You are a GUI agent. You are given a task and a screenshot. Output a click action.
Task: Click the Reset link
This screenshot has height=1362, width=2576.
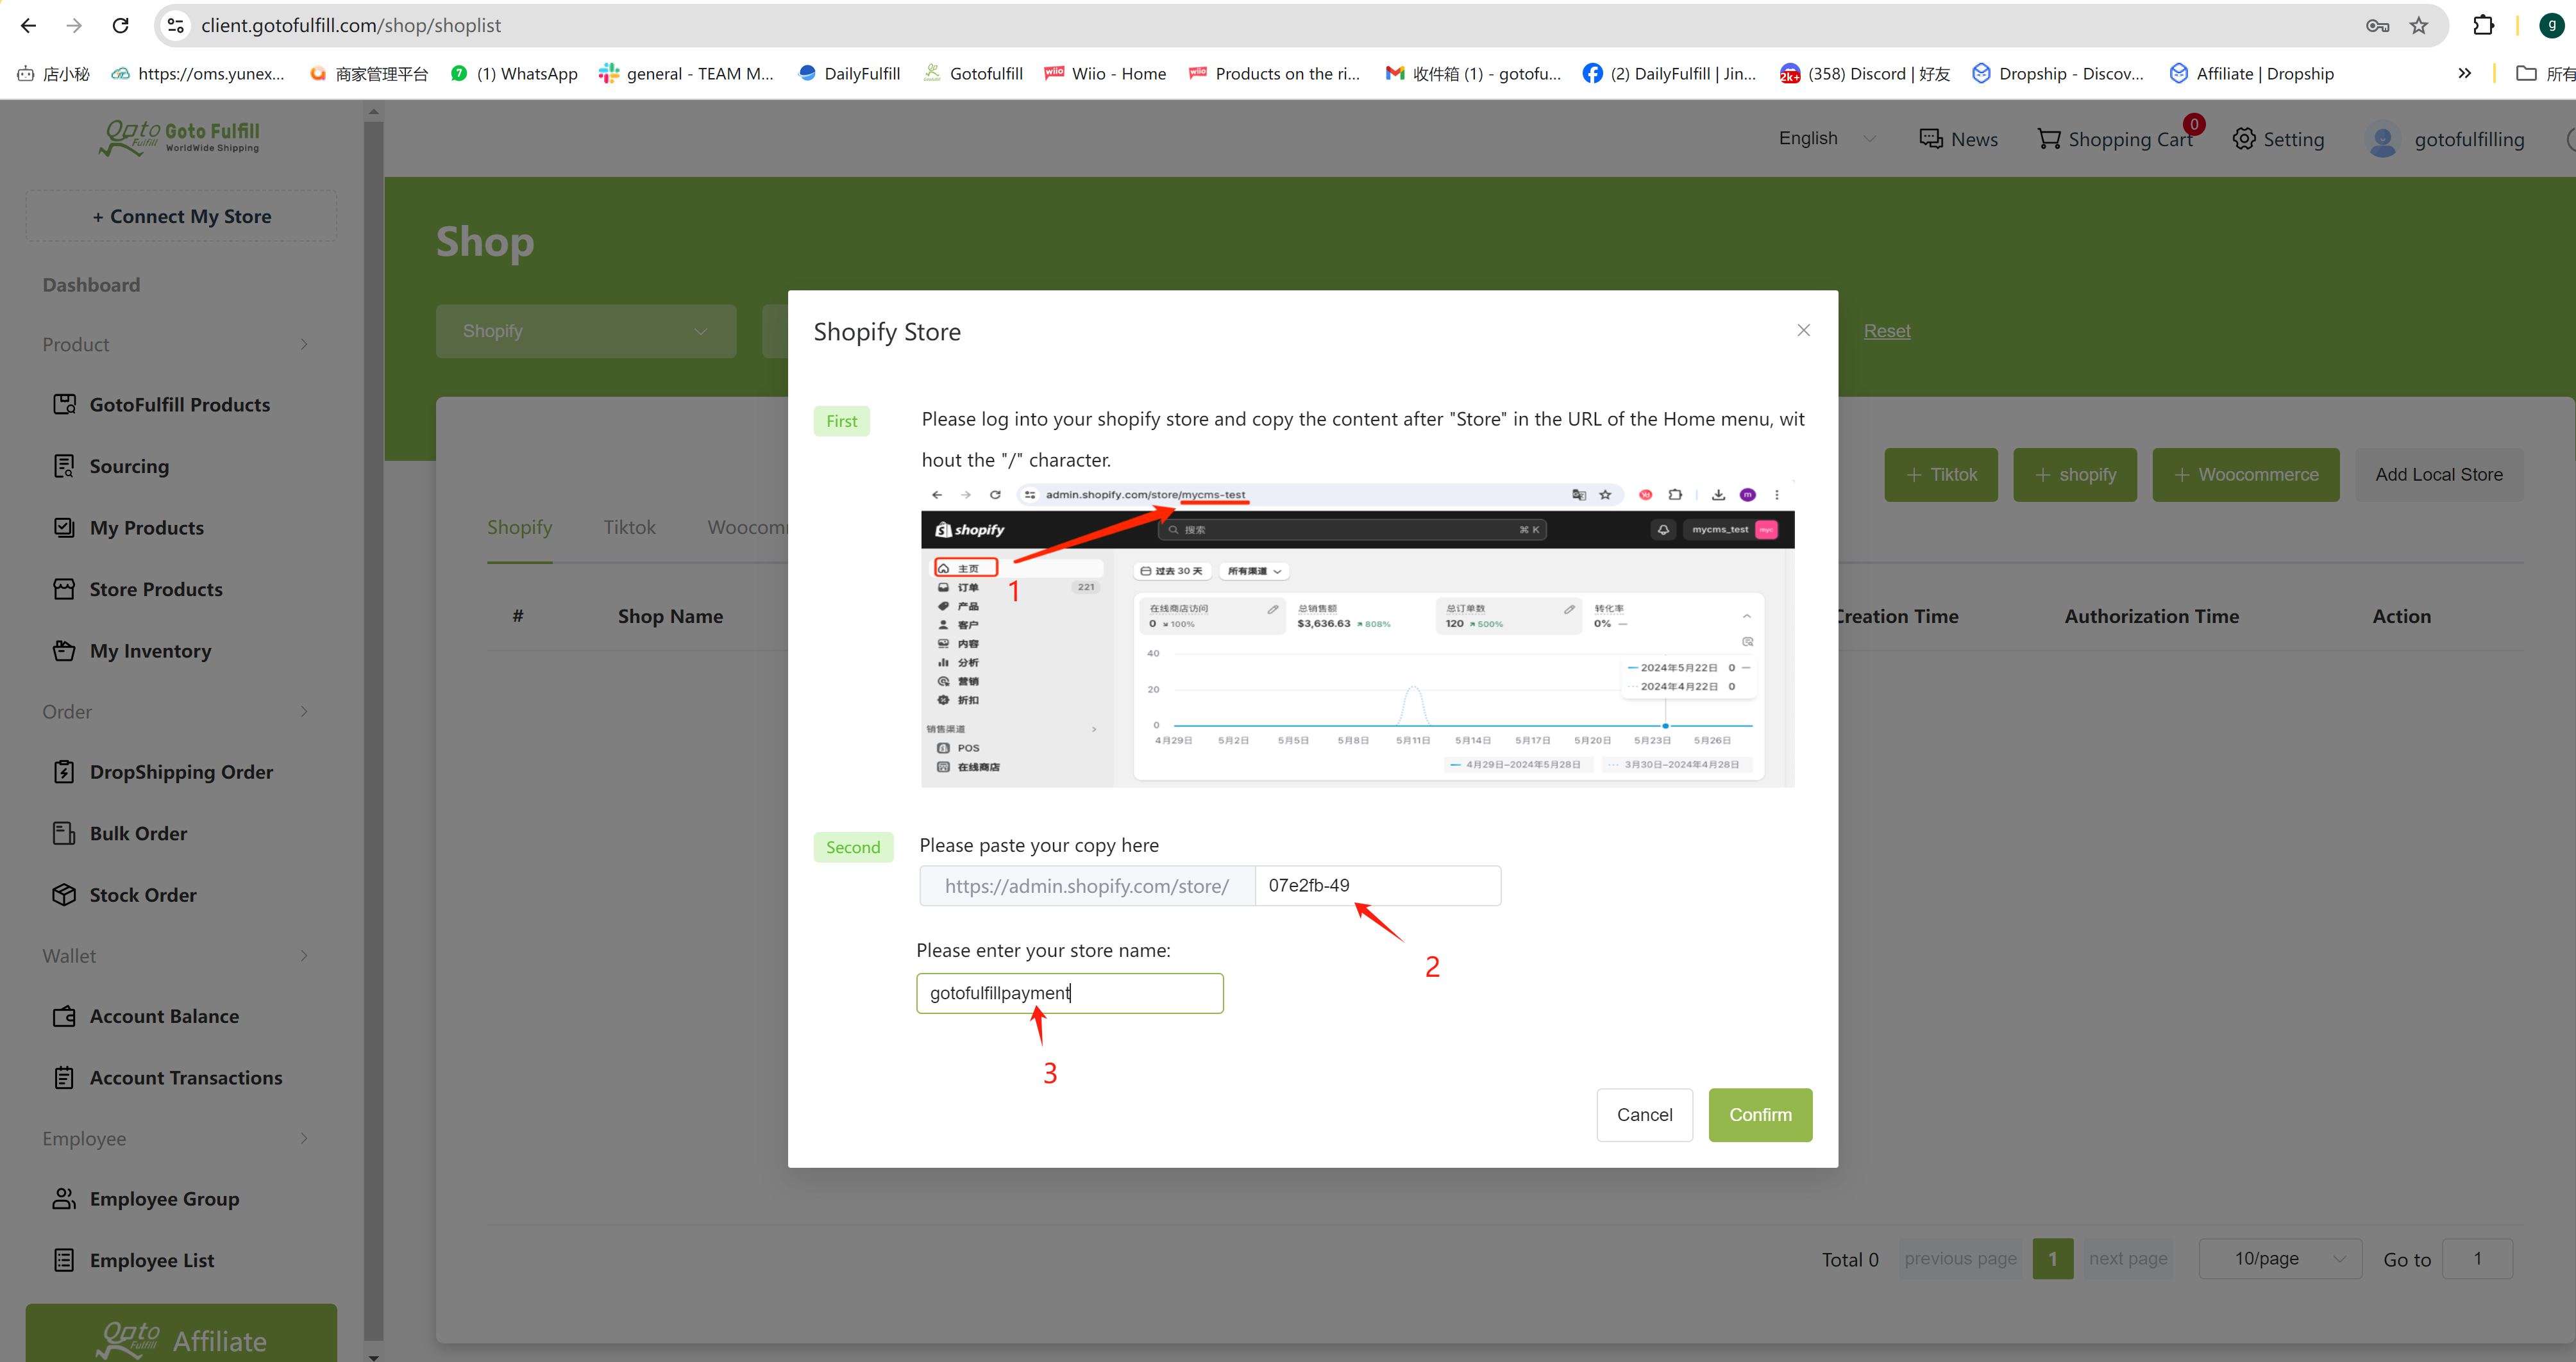click(1886, 331)
